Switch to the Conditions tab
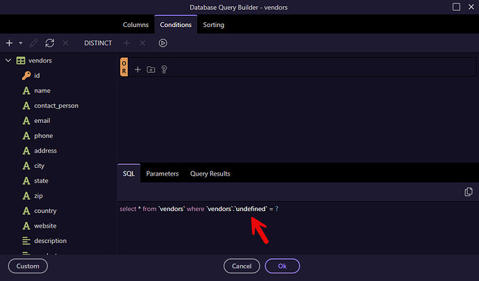This screenshot has height=281, width=479. [x=176, y=25]
